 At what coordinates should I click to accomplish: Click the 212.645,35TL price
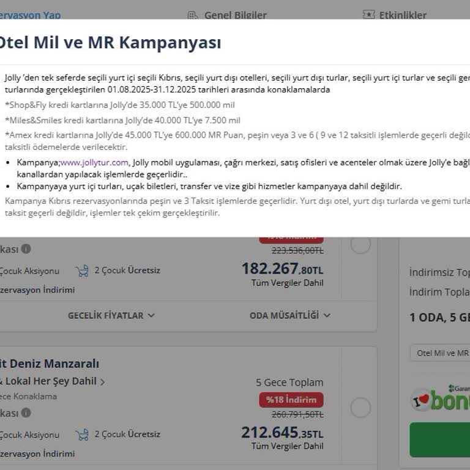click(x=282, y=433)
